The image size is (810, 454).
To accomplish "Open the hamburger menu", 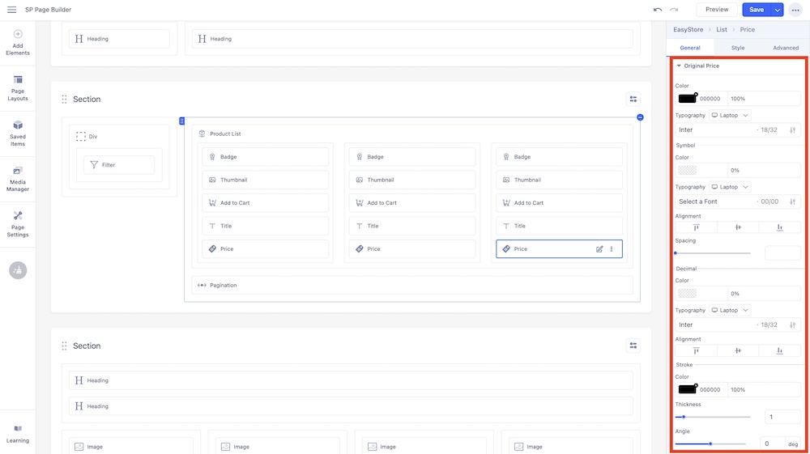I will pos(11,10).
